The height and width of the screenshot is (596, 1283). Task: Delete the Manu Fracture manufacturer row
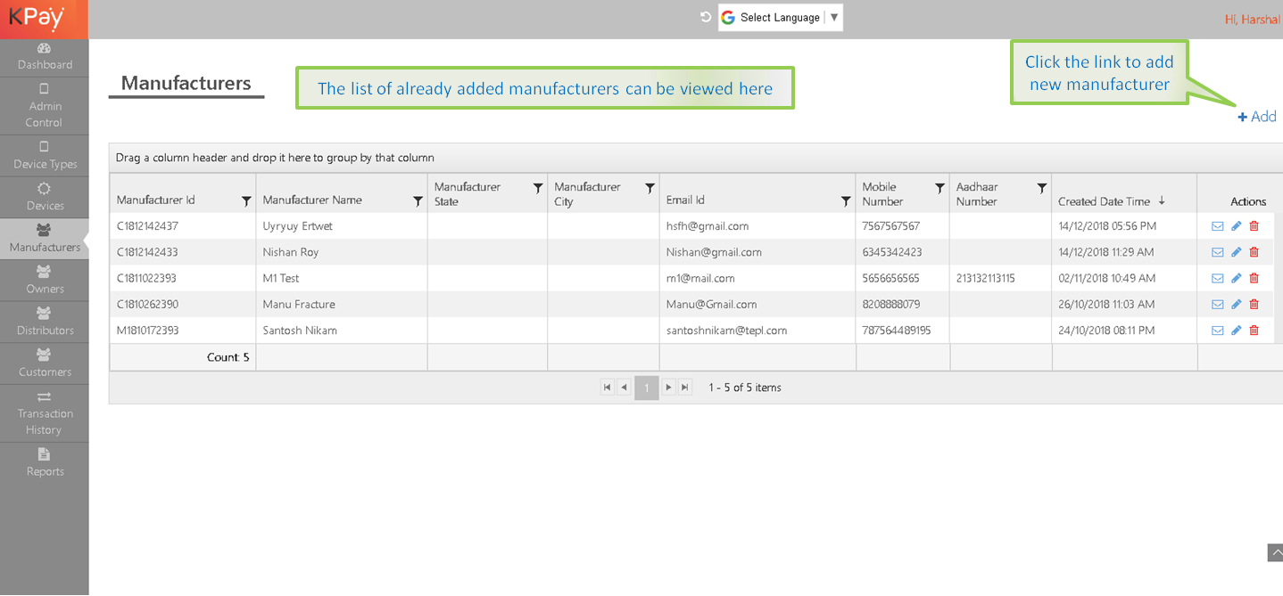(x=1254, y=305)
